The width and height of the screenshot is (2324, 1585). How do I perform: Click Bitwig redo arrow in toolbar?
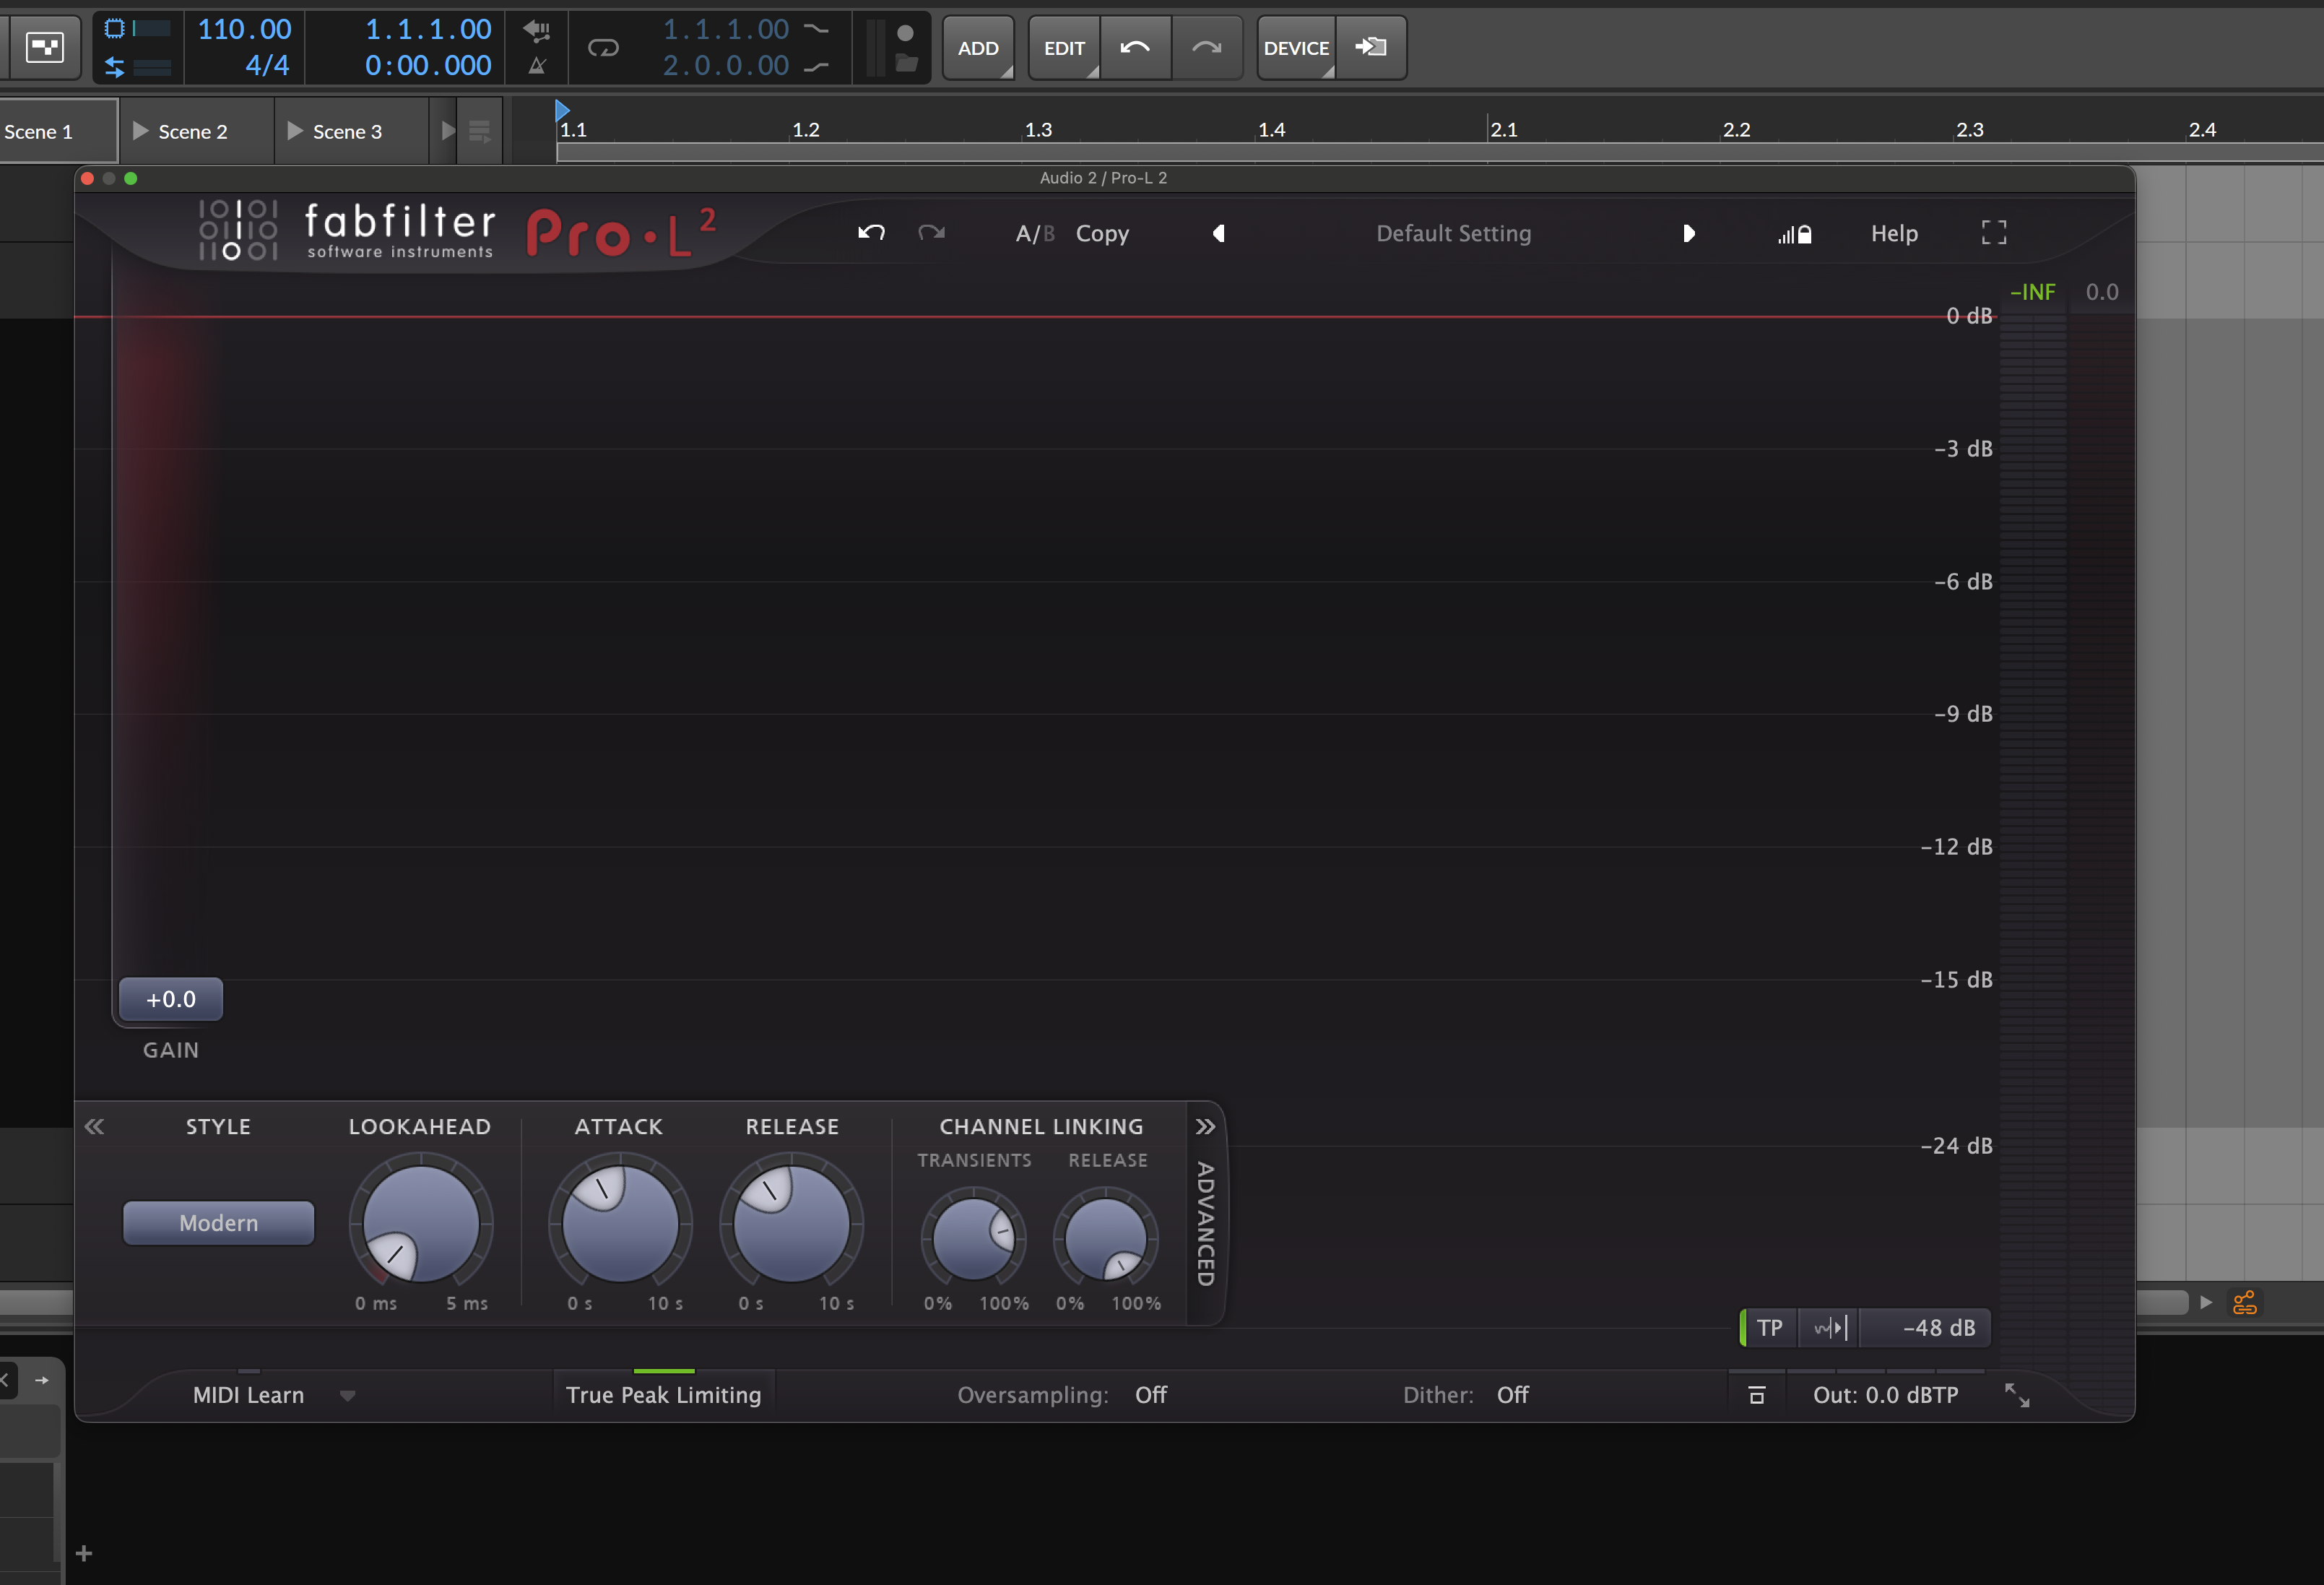[1207, 47]
